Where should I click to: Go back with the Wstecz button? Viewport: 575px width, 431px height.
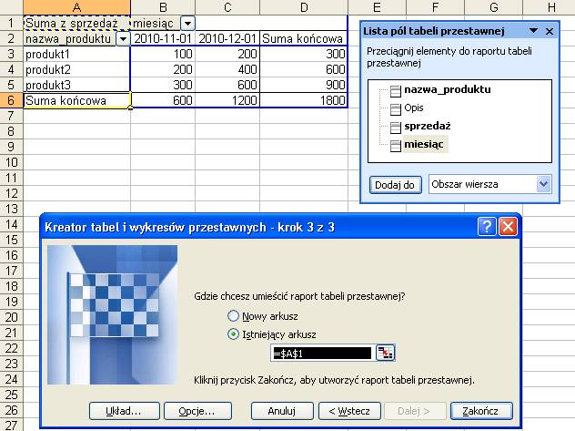(x=349, y=411)
